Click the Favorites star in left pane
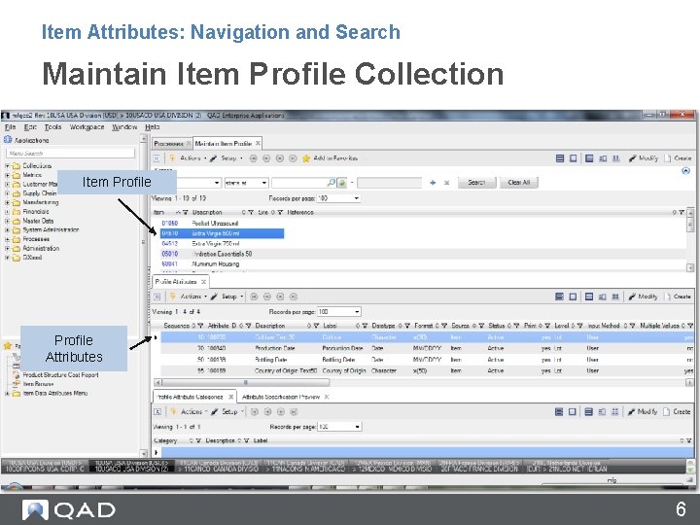The width and height of the screenshot is (700, 525). 8,345
